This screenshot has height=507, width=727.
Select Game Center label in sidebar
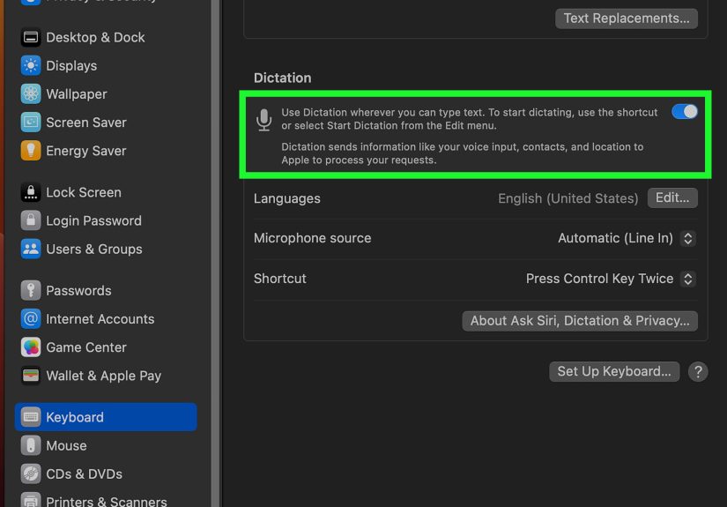(x=86, y=347)
